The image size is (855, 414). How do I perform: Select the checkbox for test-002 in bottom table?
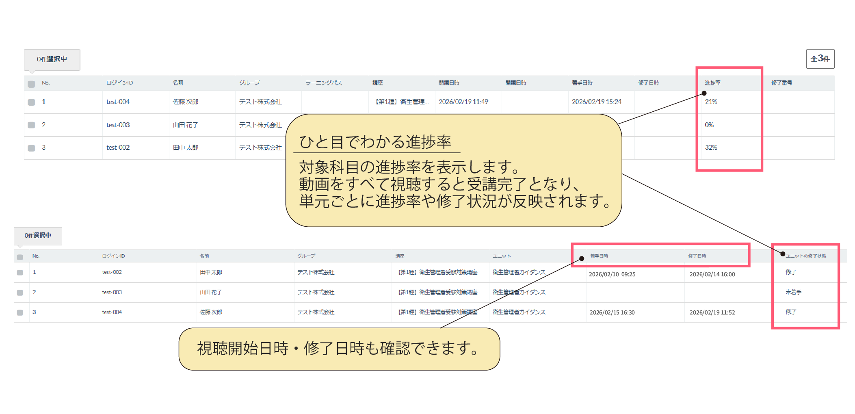pos(20,272)
